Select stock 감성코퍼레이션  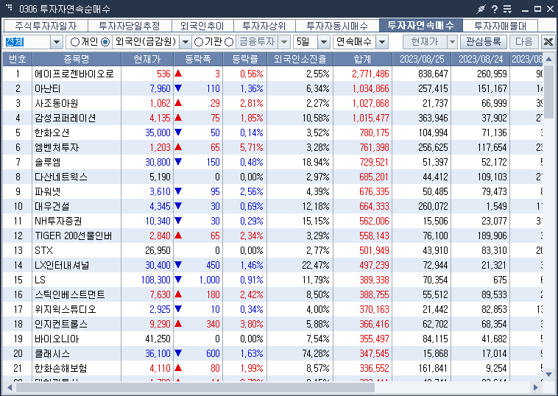tap(65, 118)
